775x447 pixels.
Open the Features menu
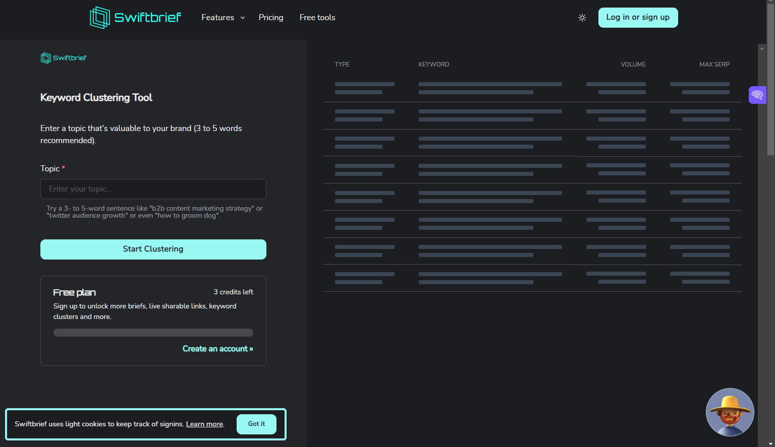coord(217,17)
